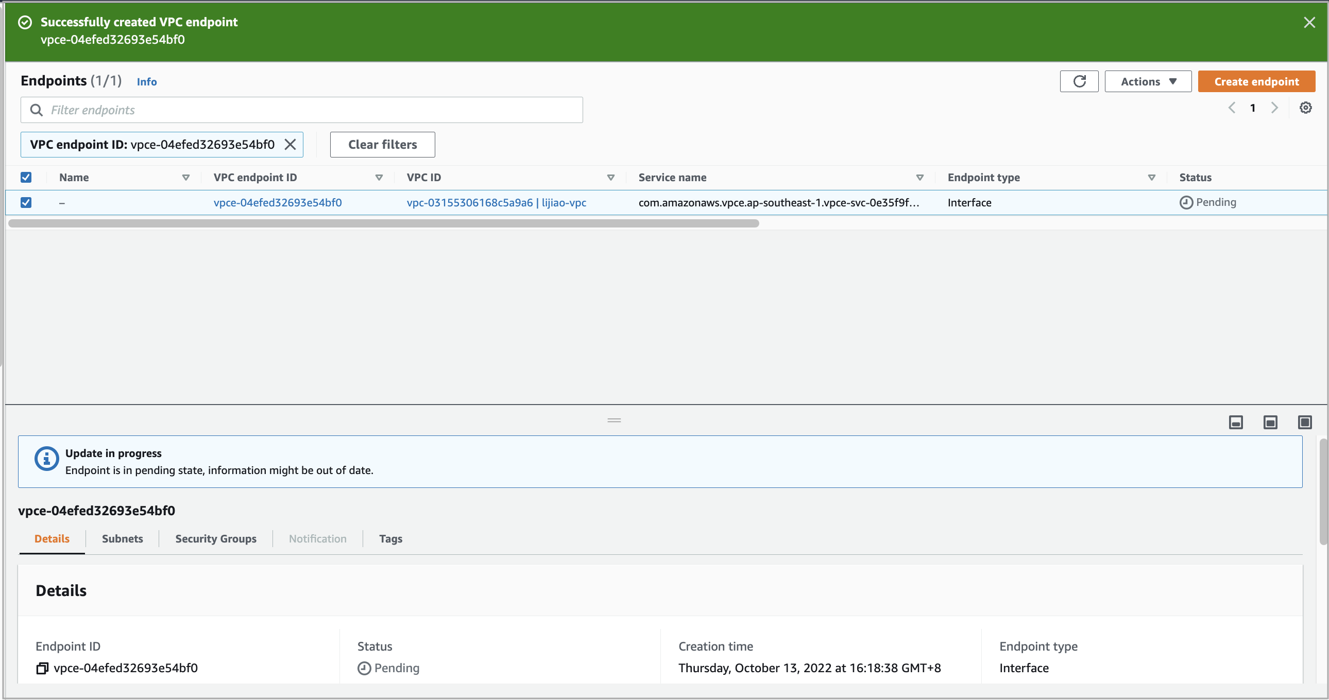Click the Actions dropdown arrow

[1175, 81]
